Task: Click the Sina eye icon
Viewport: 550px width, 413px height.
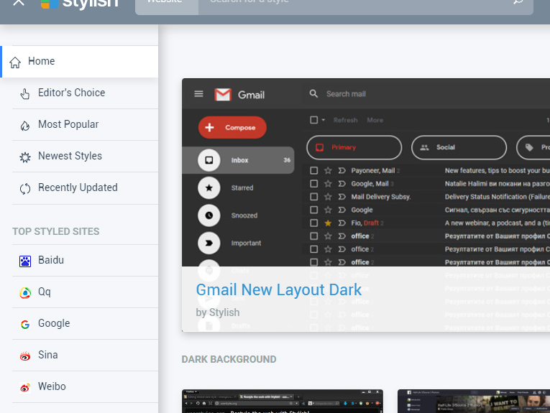Action: click(x=25, y=356)
